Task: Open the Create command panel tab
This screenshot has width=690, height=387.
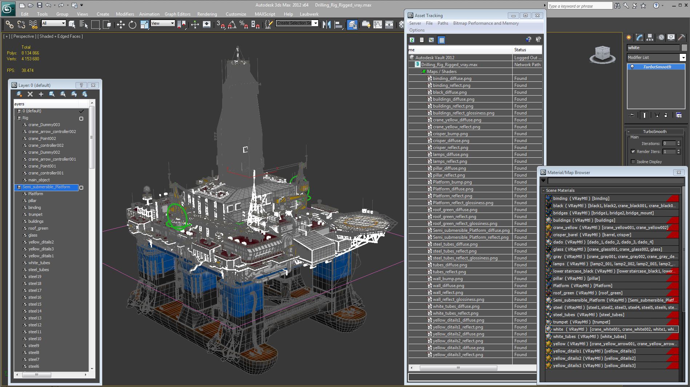Action: 629,37
